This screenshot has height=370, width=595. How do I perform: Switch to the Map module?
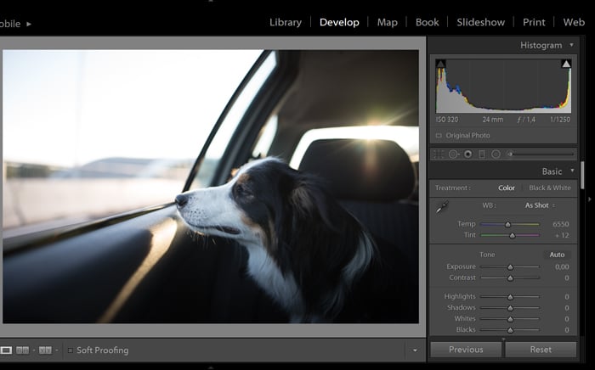pyautogui.click(x=387, y=22)
